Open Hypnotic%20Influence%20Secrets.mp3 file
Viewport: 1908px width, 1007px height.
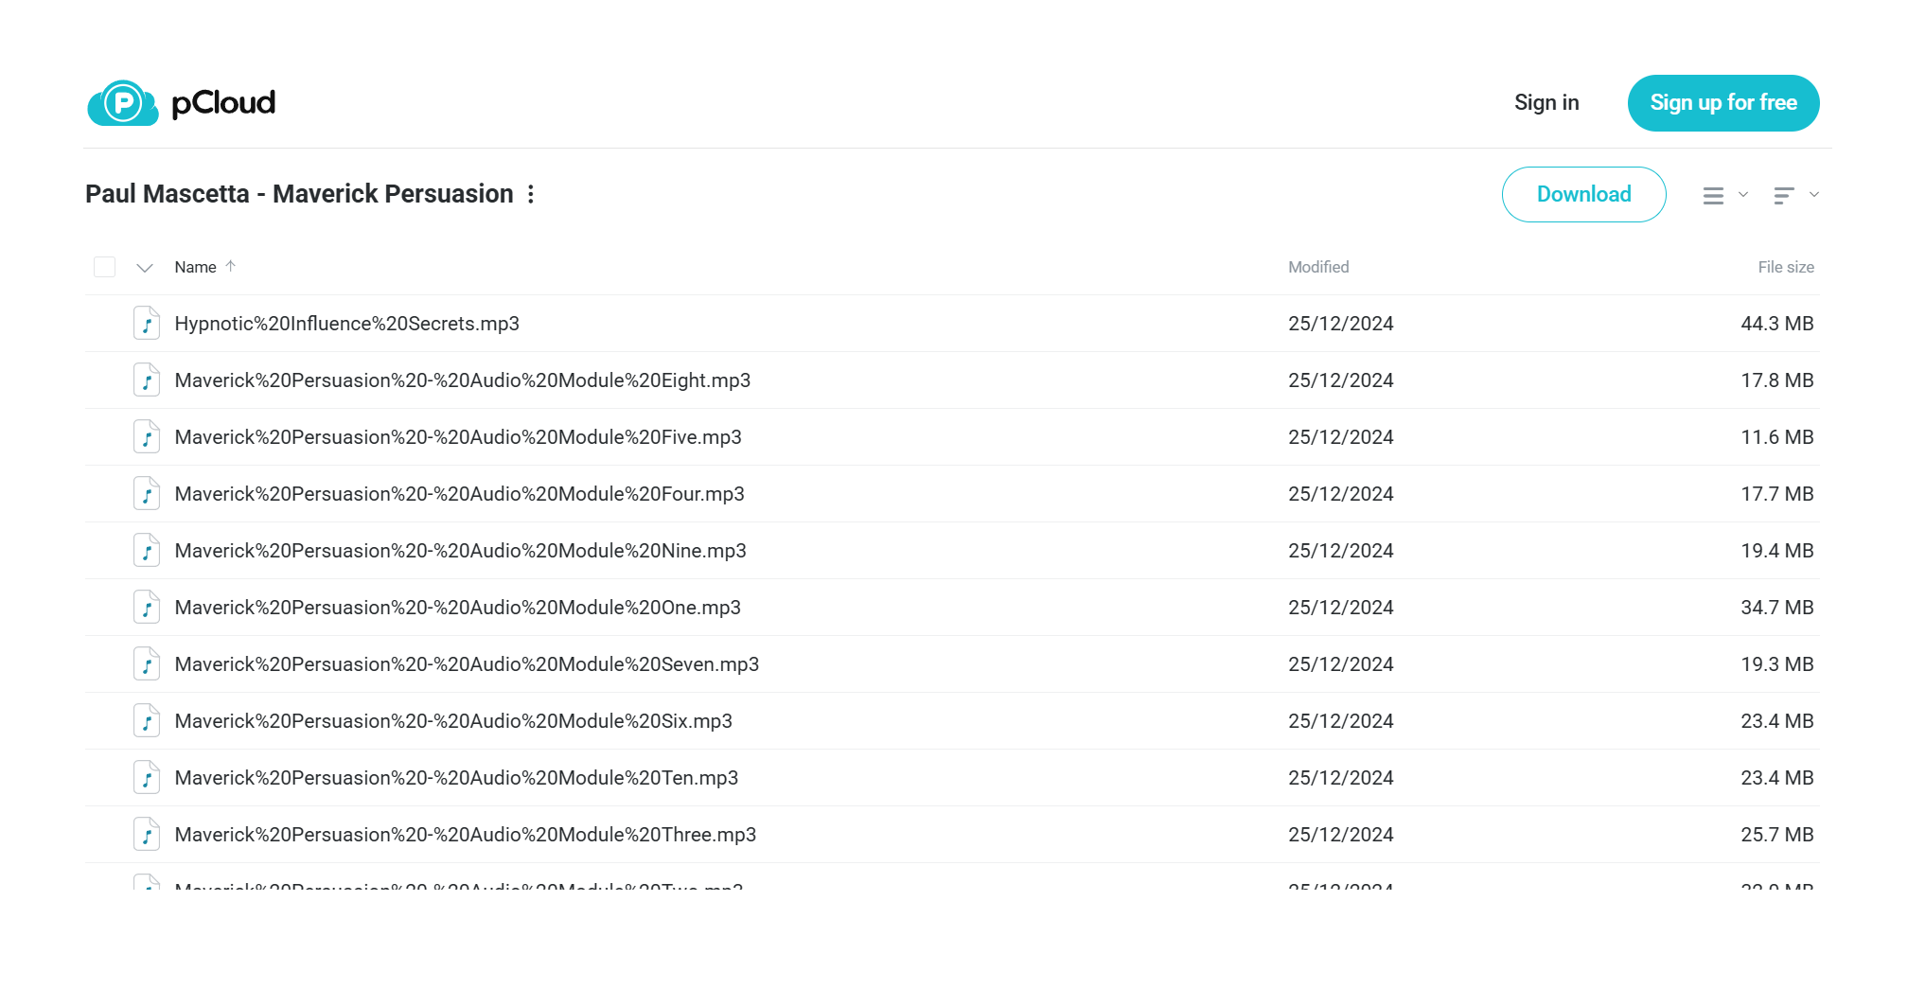[x=346, y=324]
